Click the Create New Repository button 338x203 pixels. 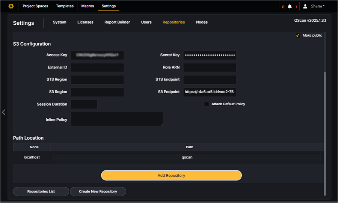98,191
